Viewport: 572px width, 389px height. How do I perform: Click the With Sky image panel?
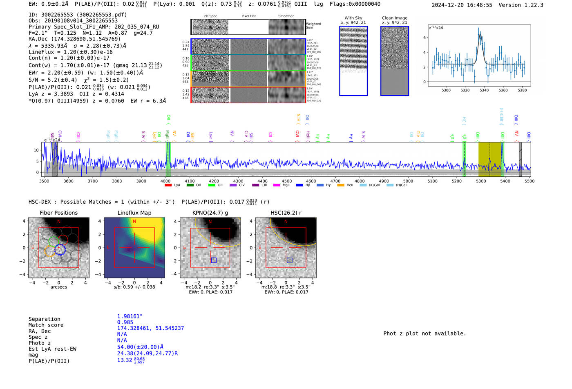tap(353, 61)
